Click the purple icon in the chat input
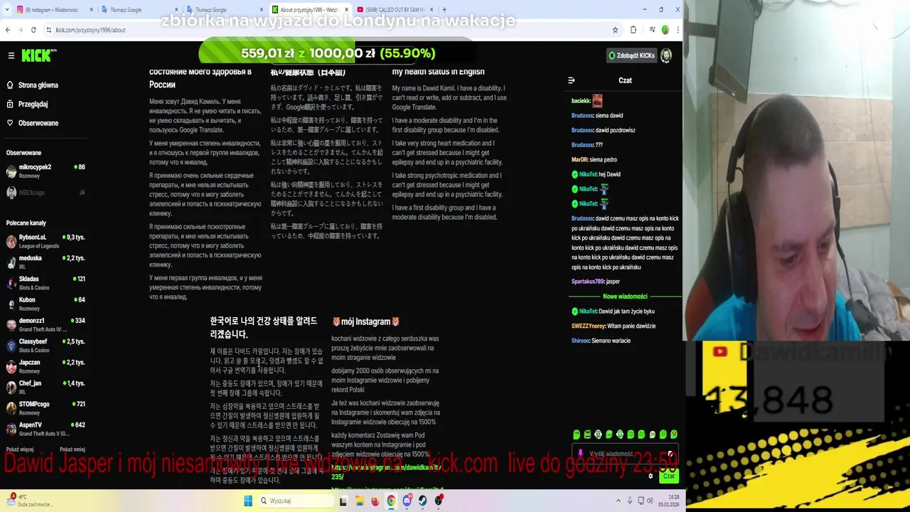This screenshot has height=512, width=910. click(580, 453)
